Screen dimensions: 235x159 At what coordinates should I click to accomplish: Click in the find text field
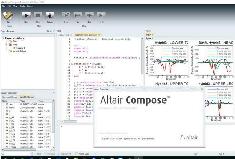[x=17, y=154]
